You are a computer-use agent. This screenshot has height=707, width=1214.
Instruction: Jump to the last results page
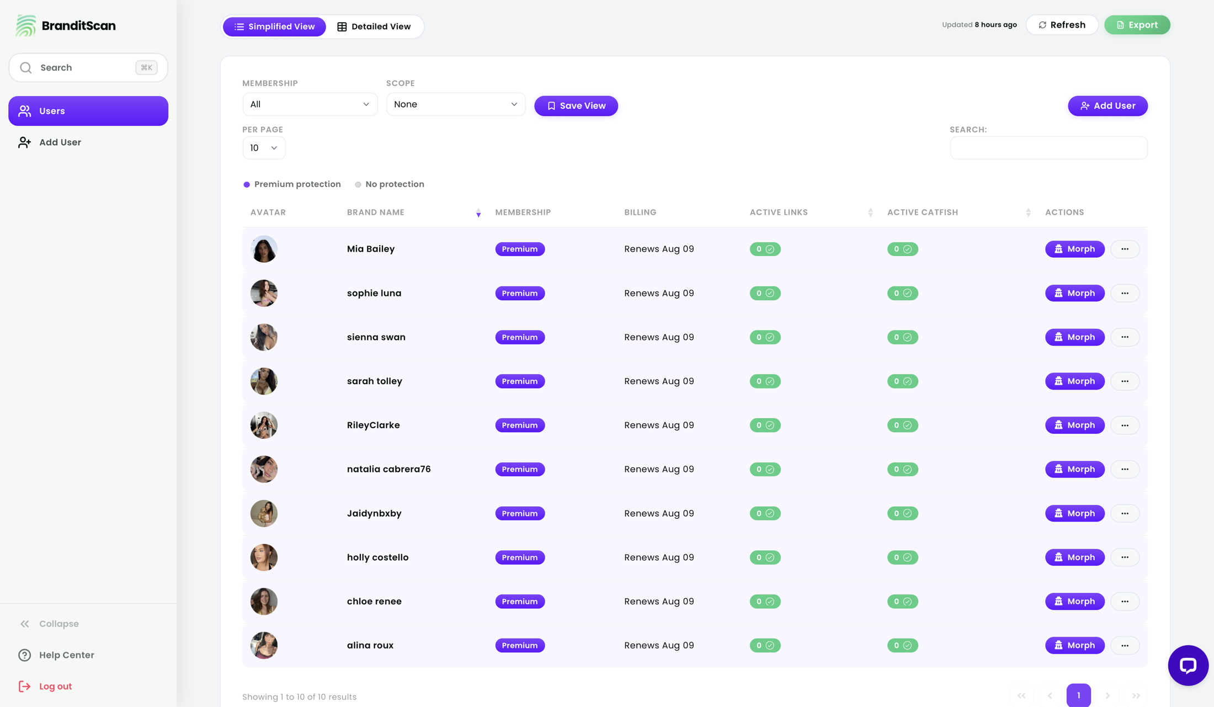(x=1136, y=695)
